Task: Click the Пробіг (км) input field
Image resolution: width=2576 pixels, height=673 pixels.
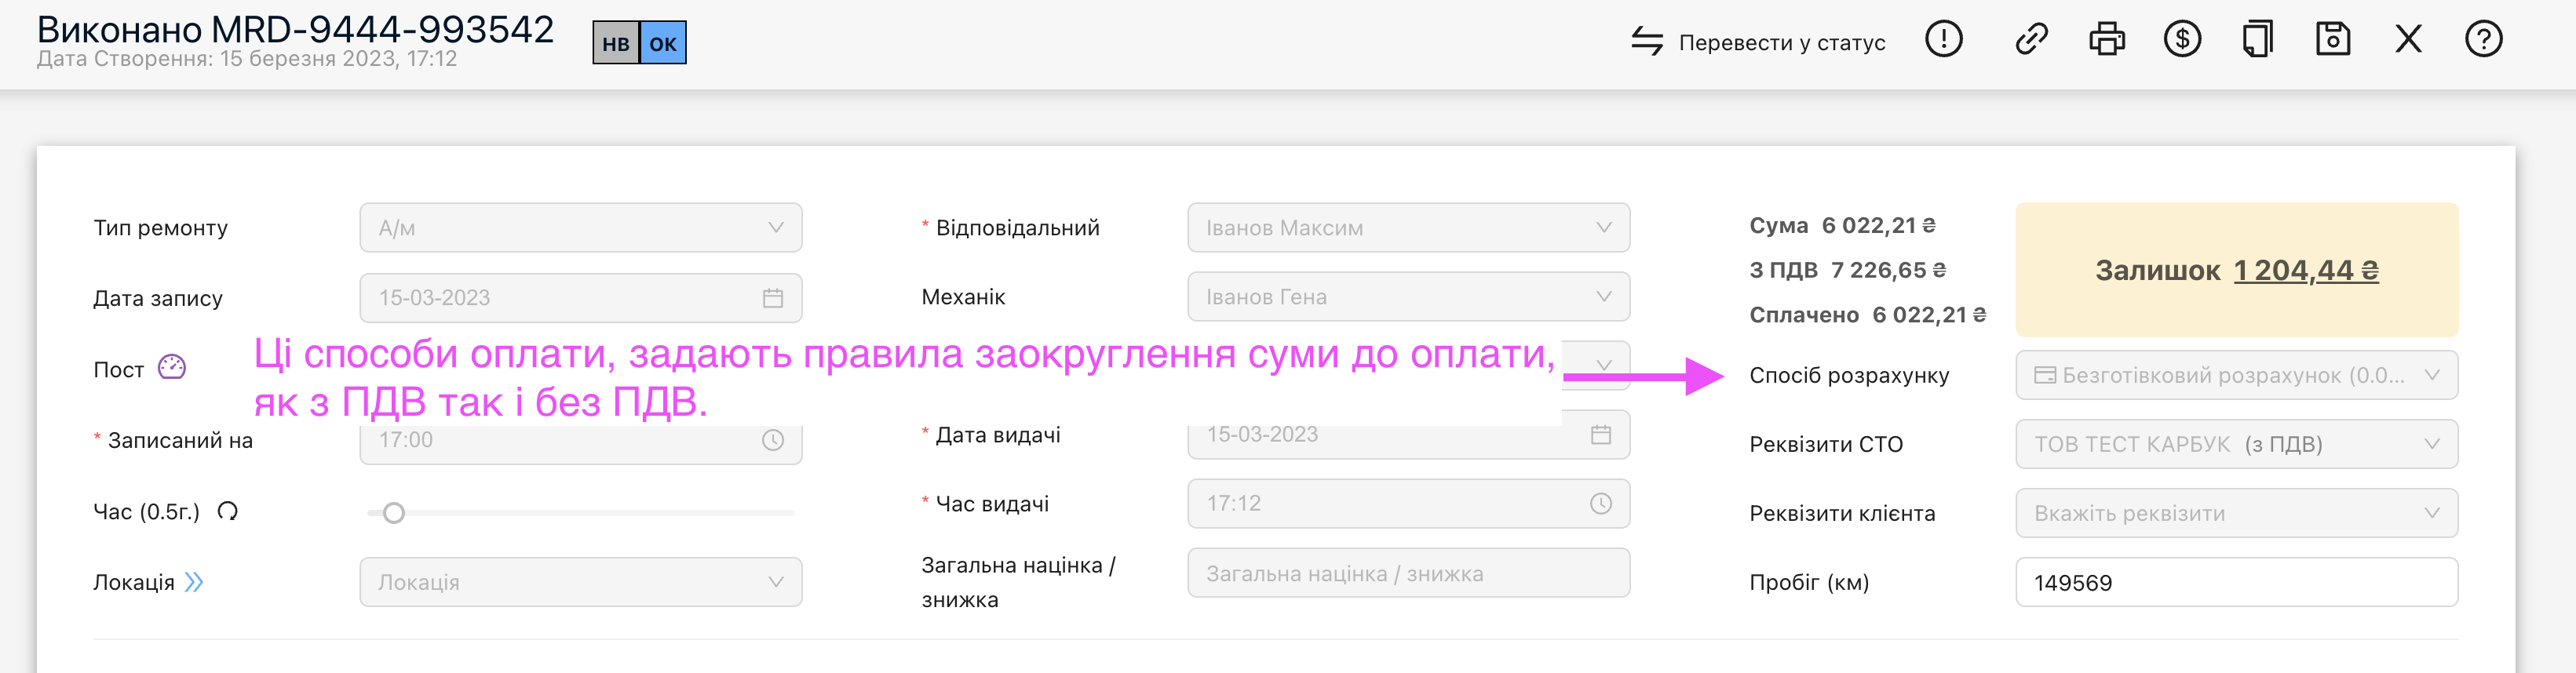Action: pos(2236,582)
